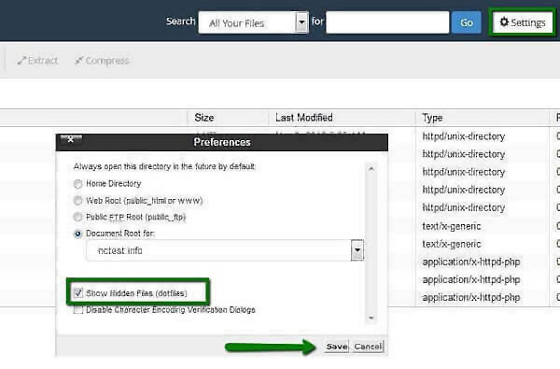The width and height of the screenshot is (560, 369).
Task: Click the Compress toolbar icon
Action: 102,61
